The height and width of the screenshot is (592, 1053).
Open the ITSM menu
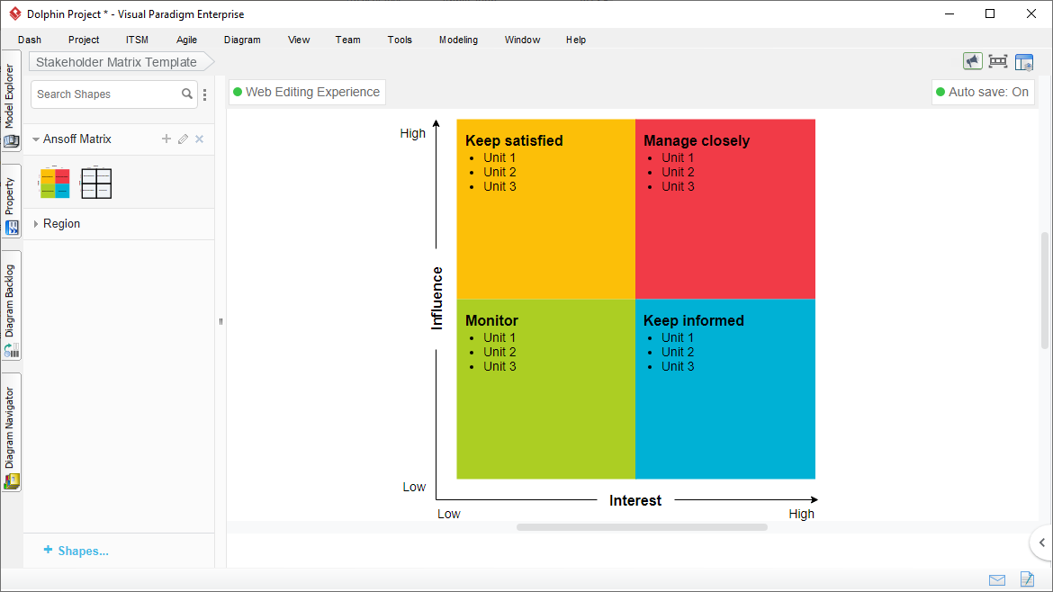coord(137,40)
